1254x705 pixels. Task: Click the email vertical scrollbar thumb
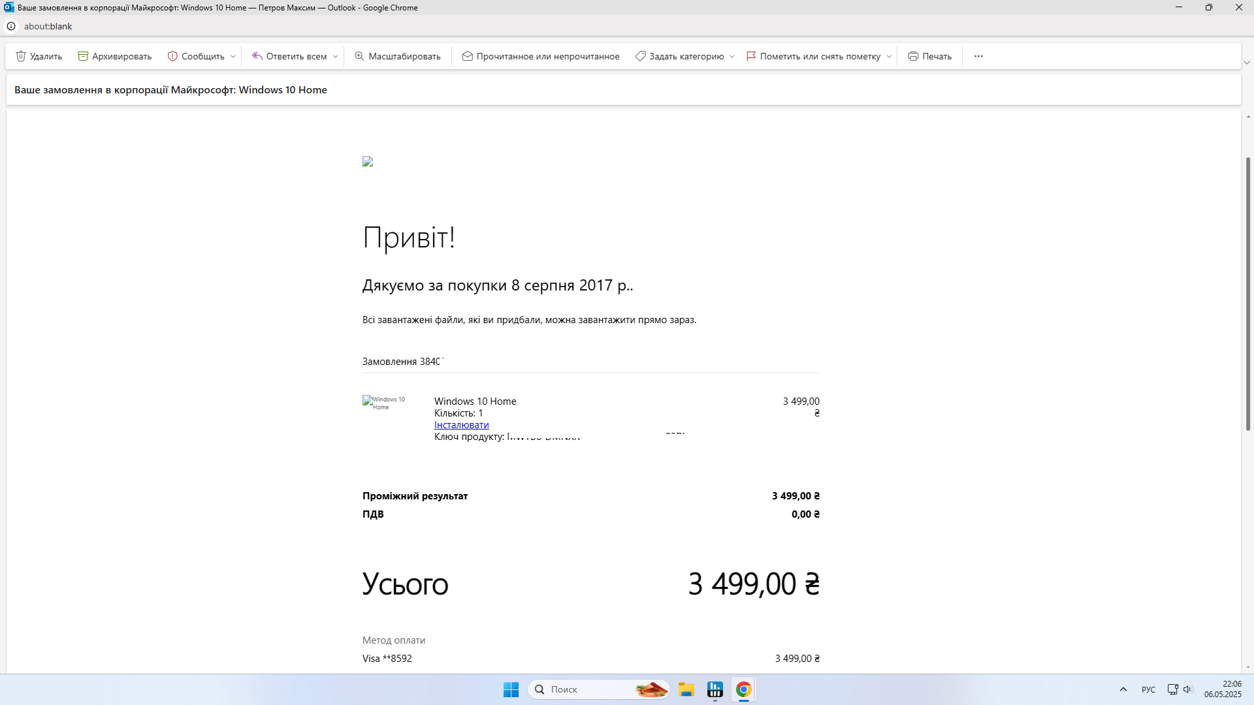1248,294
